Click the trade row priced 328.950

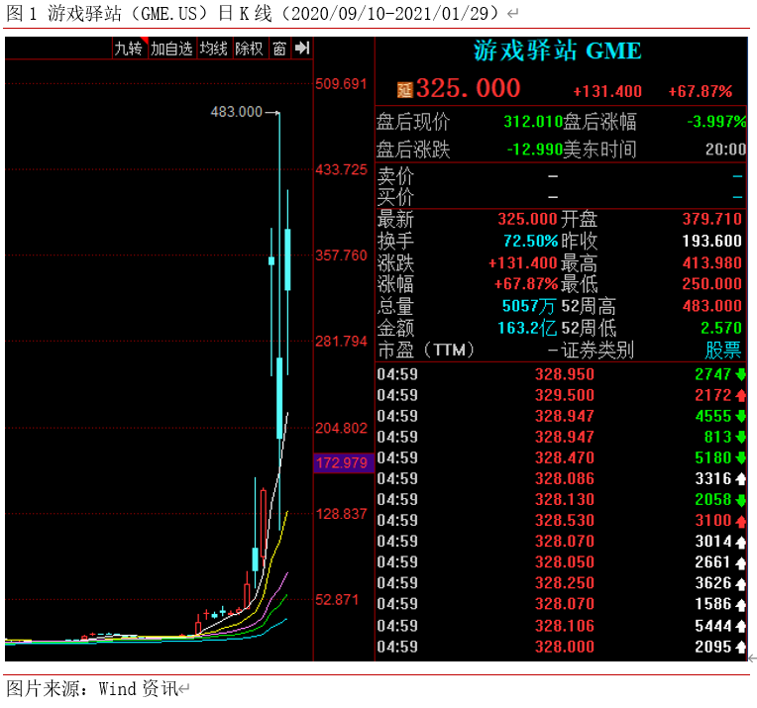[562, 374]
